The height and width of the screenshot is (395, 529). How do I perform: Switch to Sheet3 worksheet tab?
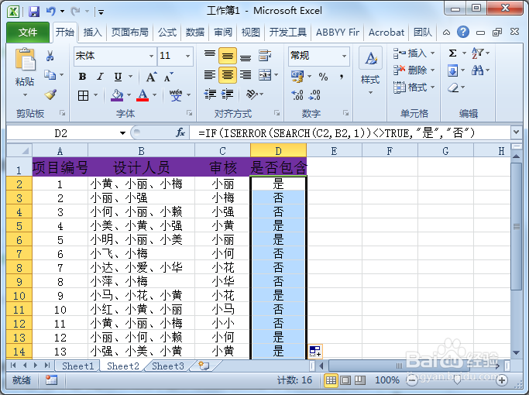168,366
